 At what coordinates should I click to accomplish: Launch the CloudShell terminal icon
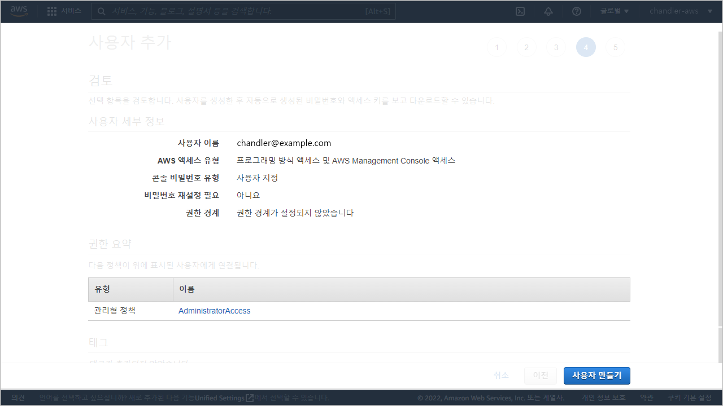[520, 11]
